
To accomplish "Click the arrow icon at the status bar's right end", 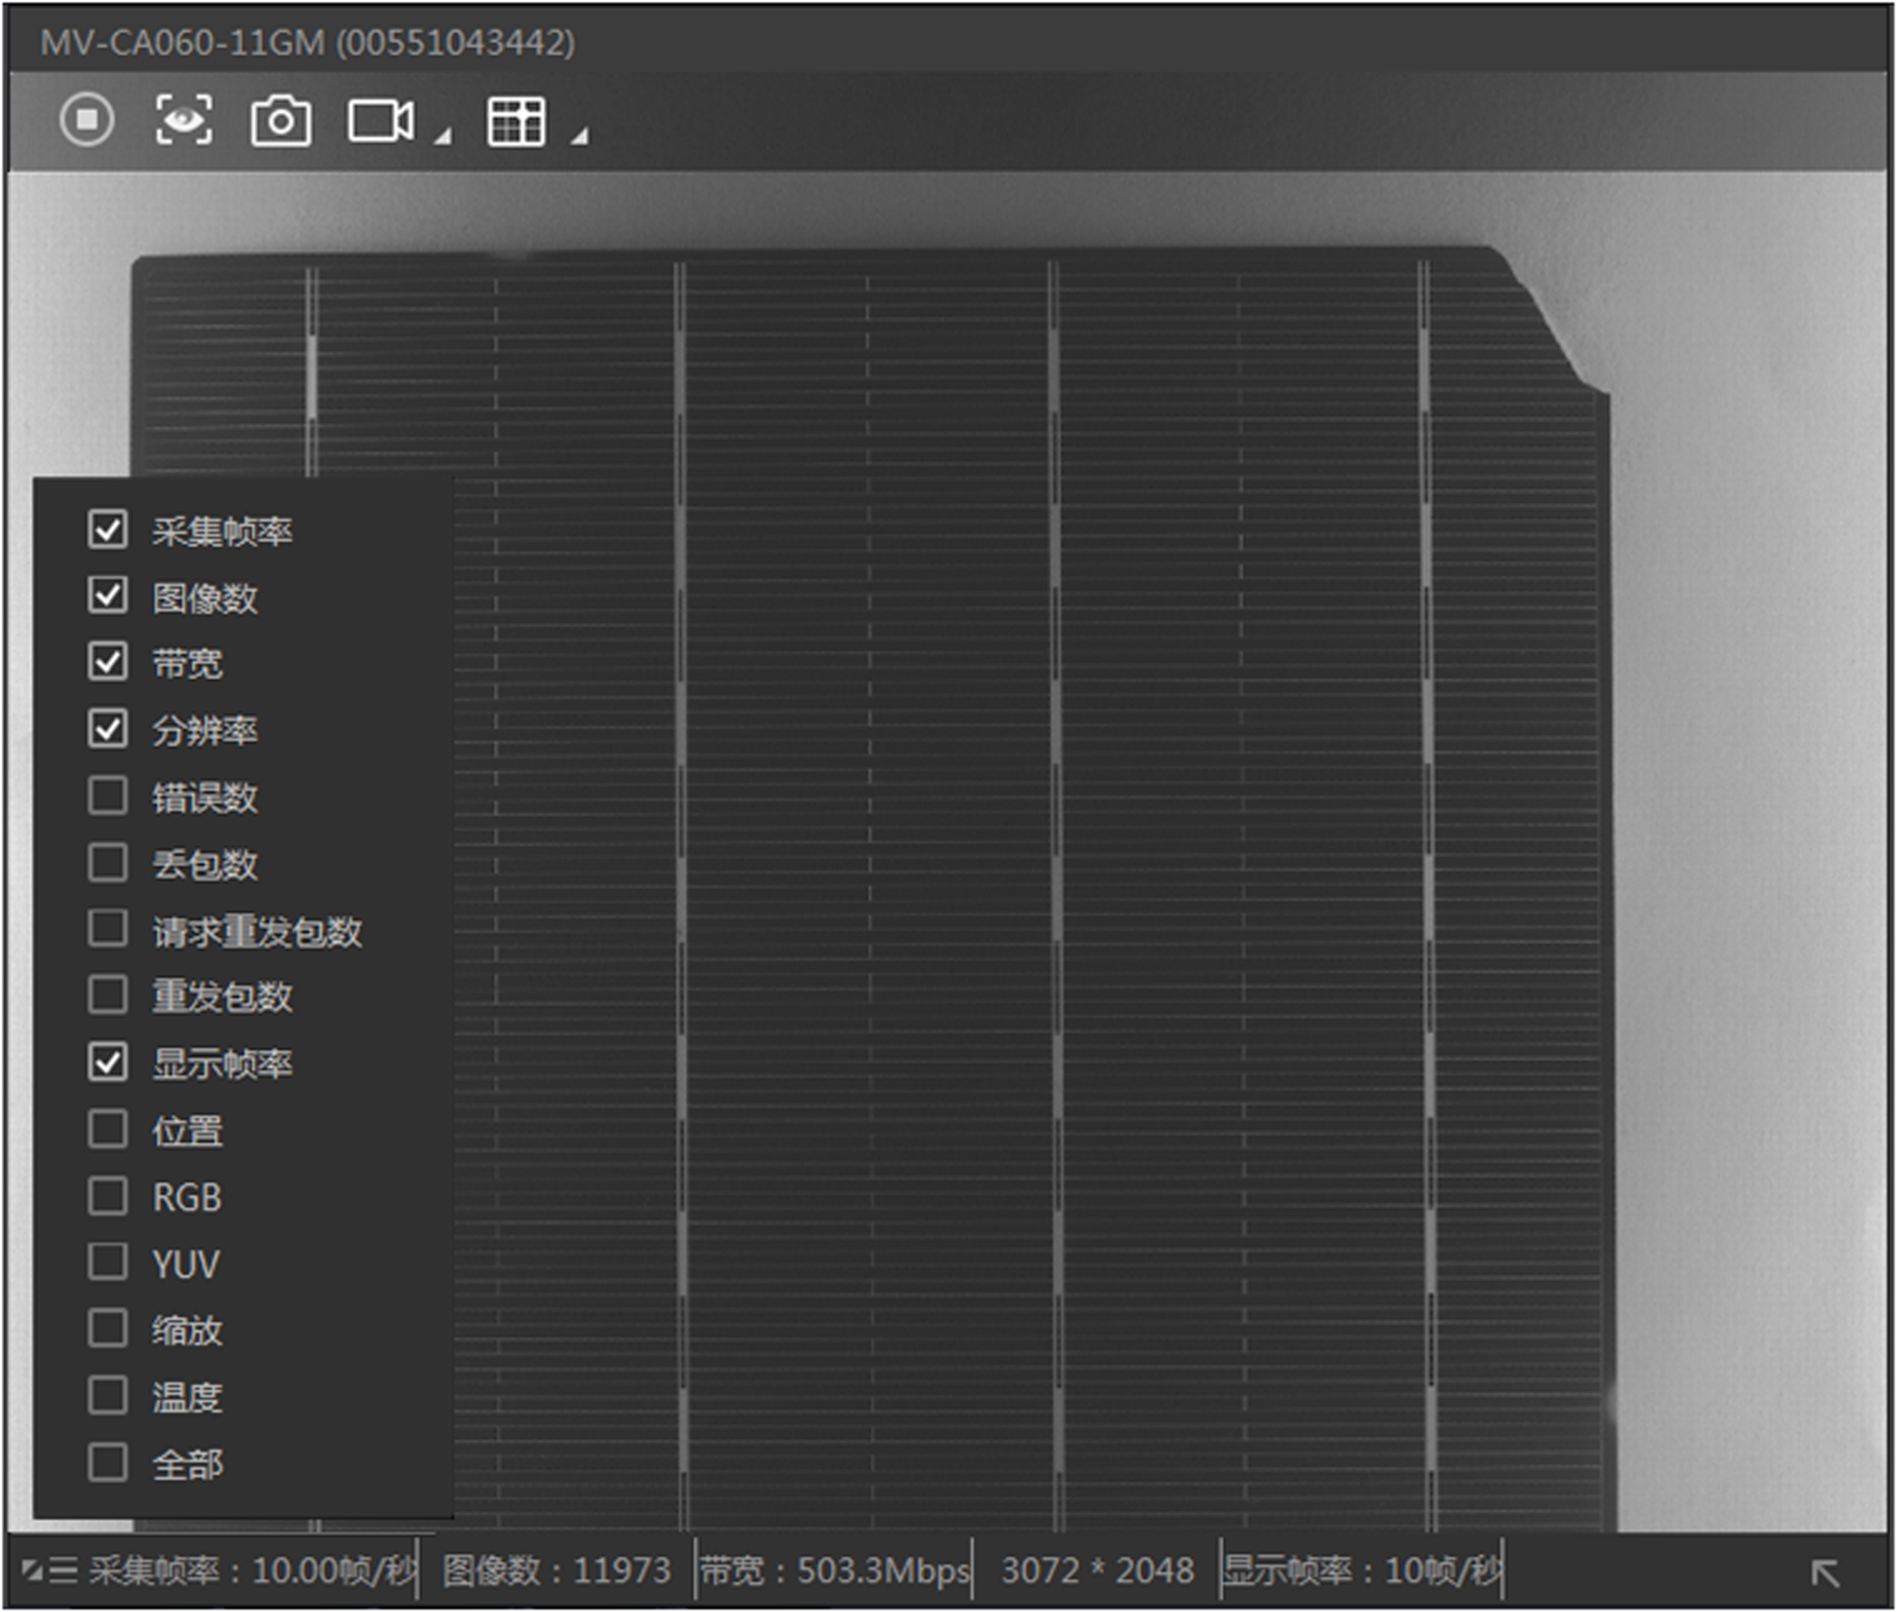I will coord(1824,1572).
